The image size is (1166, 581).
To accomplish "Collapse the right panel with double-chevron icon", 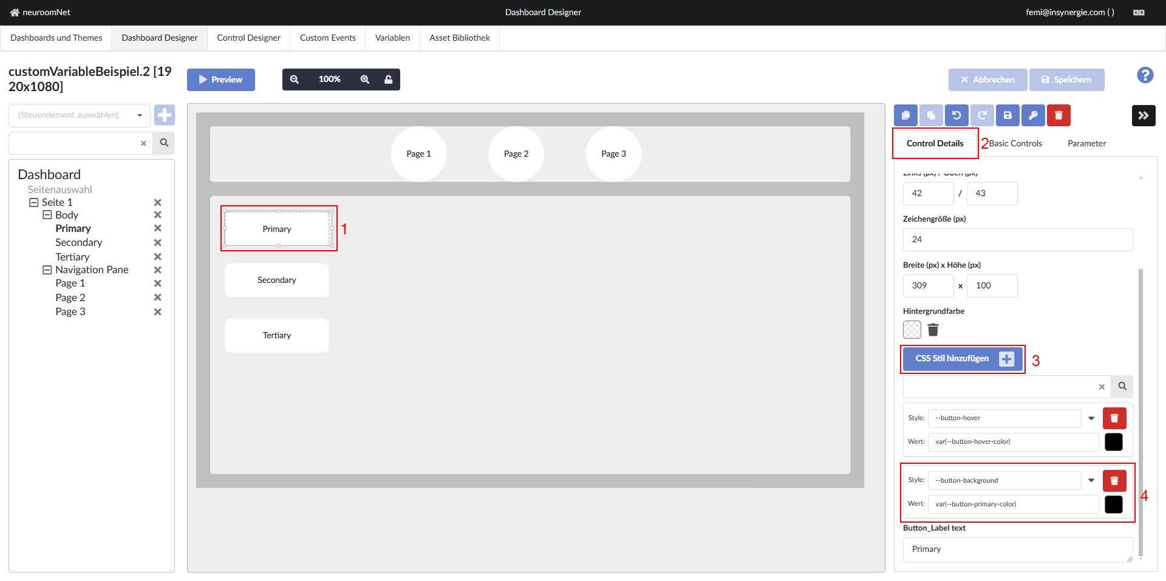I will point(1143,115).
